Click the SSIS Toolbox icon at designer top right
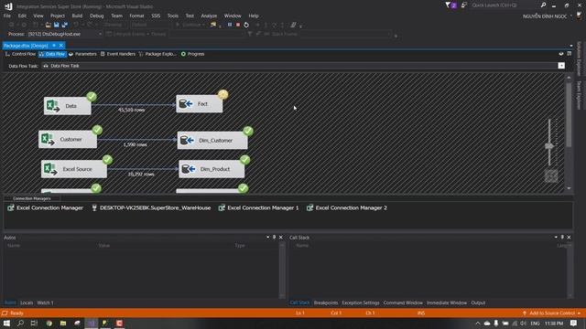The image size is (586, 329). [570, 54]
